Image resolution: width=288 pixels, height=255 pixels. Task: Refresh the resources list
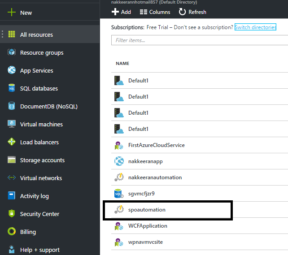click(192, 12)
